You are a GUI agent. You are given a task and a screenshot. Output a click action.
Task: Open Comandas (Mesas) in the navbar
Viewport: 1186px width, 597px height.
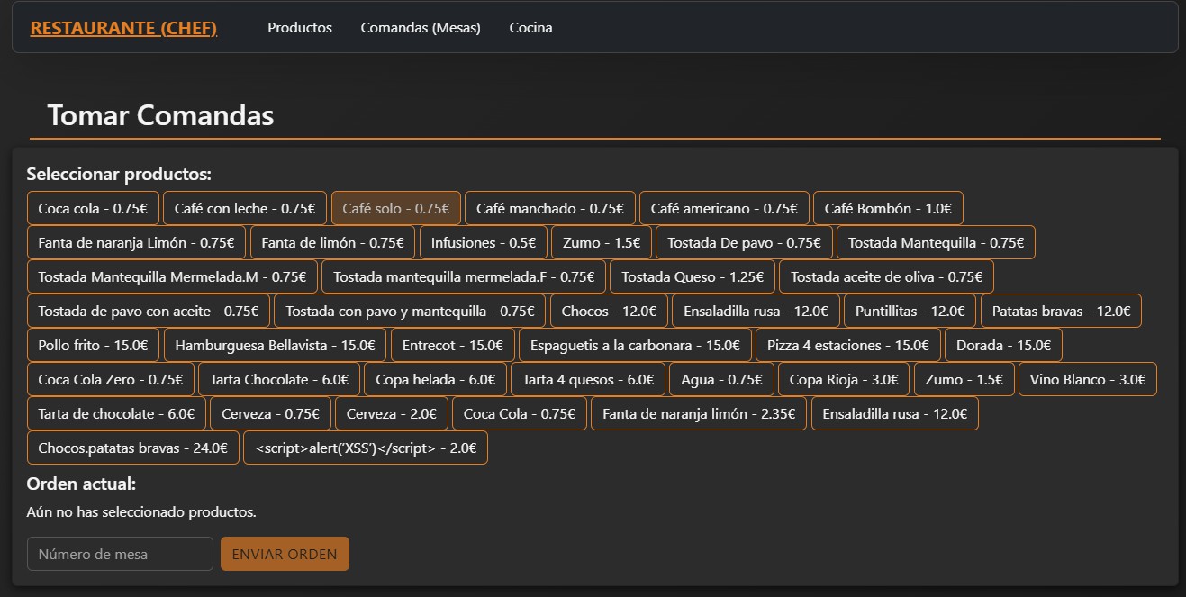[421, 28]
